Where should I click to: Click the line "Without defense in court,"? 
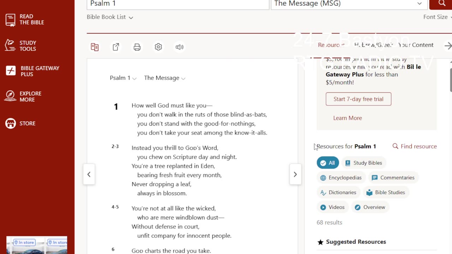(165, 226)
